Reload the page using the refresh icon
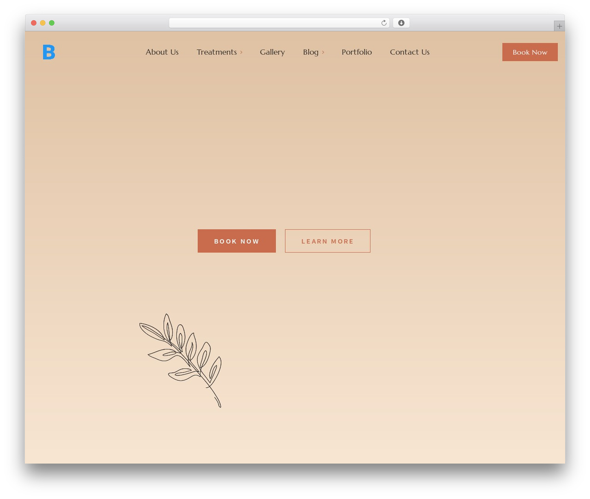This screenshot has height=499, width=590. coord(383,23)
